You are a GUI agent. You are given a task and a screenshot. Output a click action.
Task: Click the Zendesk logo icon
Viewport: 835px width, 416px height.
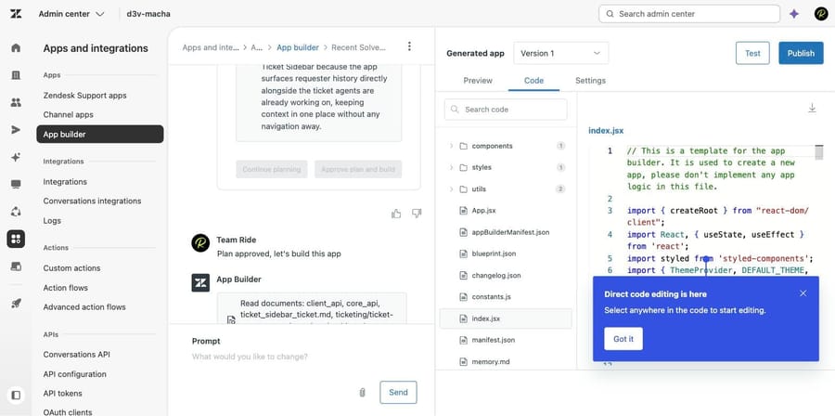(16, 14)
